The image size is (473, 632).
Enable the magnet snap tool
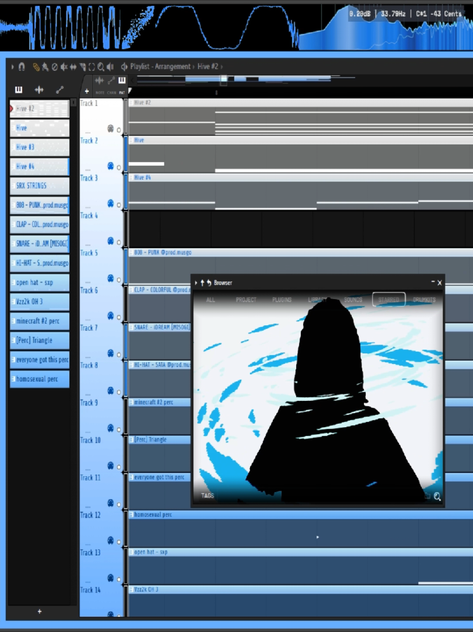[x=21, y=67]
